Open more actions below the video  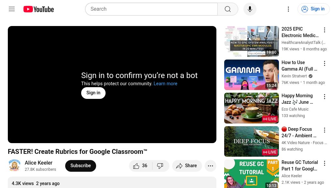tap(211, 166)
